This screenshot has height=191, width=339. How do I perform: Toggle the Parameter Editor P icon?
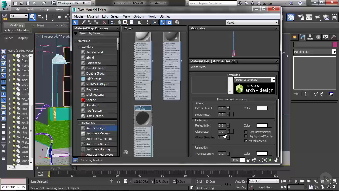click(x=169, y=23)
